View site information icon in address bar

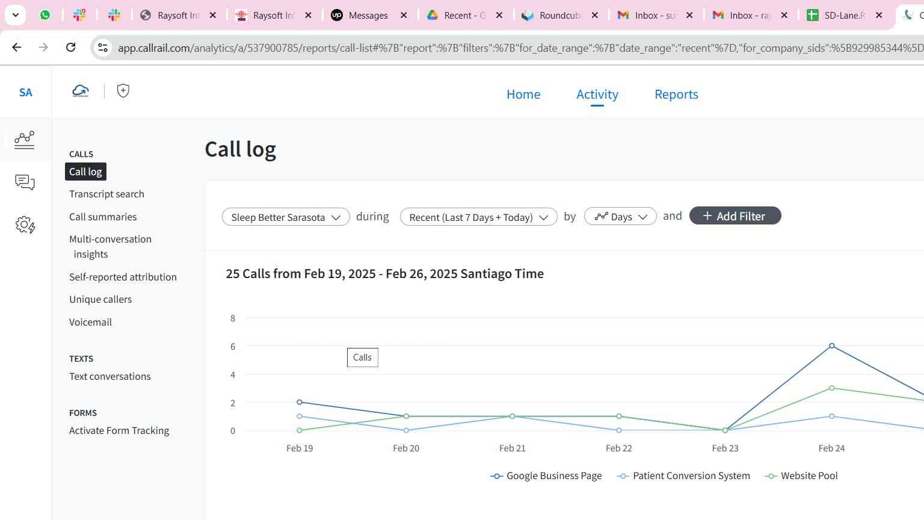click(x=103, y=48)
